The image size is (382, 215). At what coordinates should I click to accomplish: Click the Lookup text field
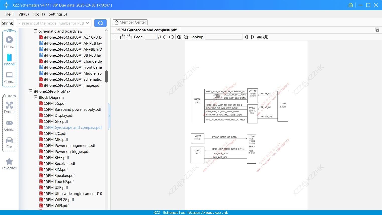tap(224, 37)
